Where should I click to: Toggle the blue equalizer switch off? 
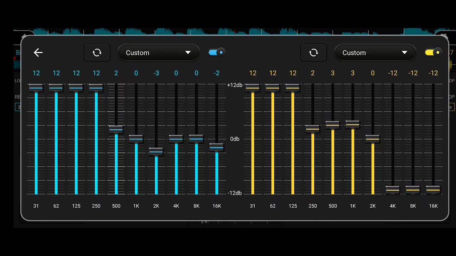[217, 52]
